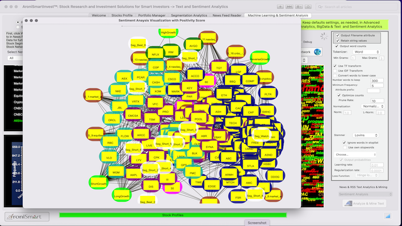Viewport: 402px width, 226px height.
Task: Disable Output Filename attribute checkbox
Action: point(338,35)
